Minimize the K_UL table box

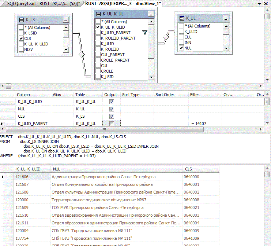pos(226,18)
